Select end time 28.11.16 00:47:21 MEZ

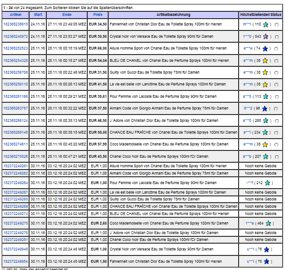(x=67, y=156)
